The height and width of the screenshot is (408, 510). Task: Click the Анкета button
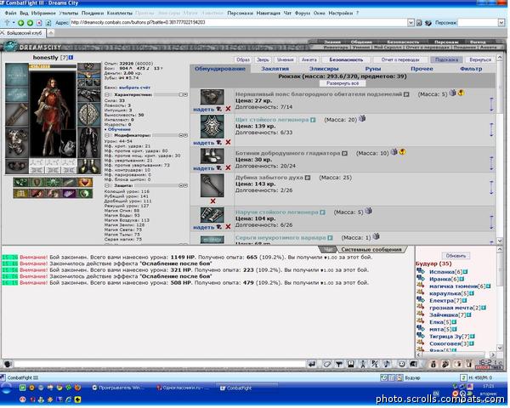(309, 59)
